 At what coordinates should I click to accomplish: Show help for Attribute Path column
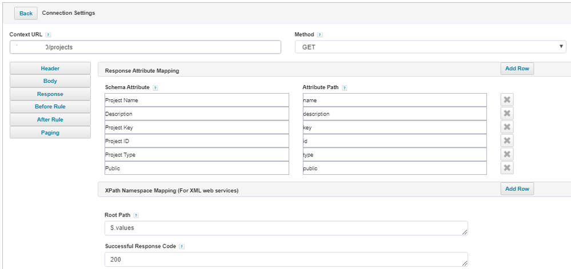tap(344, 88)
